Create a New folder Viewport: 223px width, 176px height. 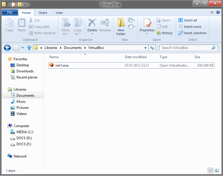[121, 27]
